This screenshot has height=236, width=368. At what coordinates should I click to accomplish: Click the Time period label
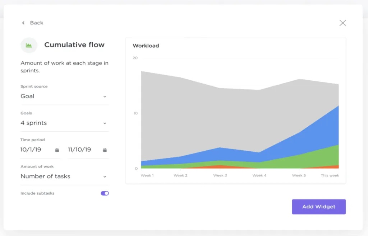32,140
